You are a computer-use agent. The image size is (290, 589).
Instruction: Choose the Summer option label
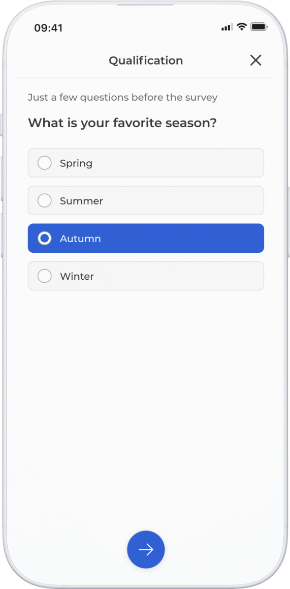(81, 201)
